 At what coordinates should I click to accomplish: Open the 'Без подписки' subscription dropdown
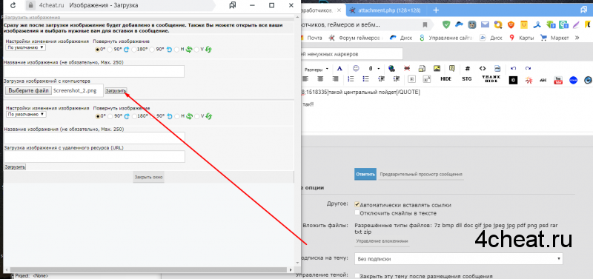click(458, 259)
